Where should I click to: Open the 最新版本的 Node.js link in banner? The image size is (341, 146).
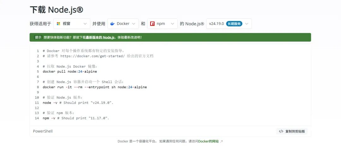pyautogui.click(x=100, y=37)
